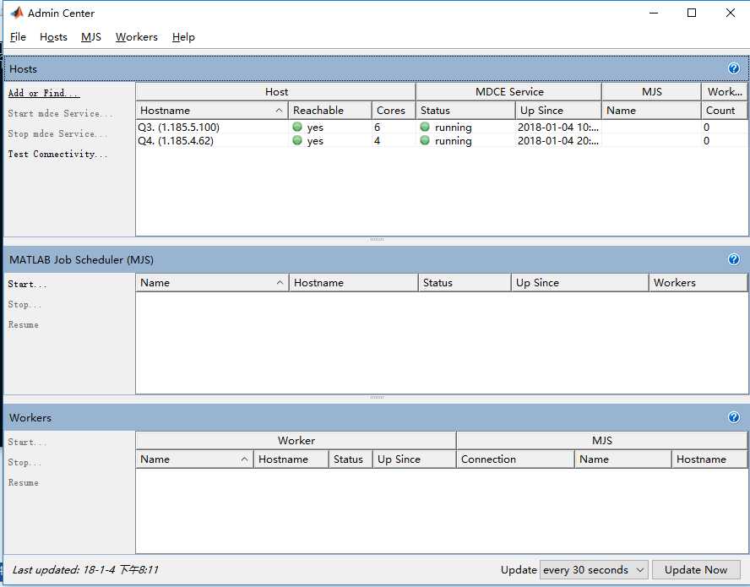Click up since 2018-01-04 20 cell
The width and height of the screenshot is (750, 587).
[558, 140]
